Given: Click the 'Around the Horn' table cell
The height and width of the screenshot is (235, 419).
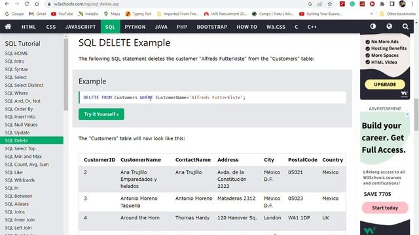Looking at the screenshot, I should coord(139,217).
